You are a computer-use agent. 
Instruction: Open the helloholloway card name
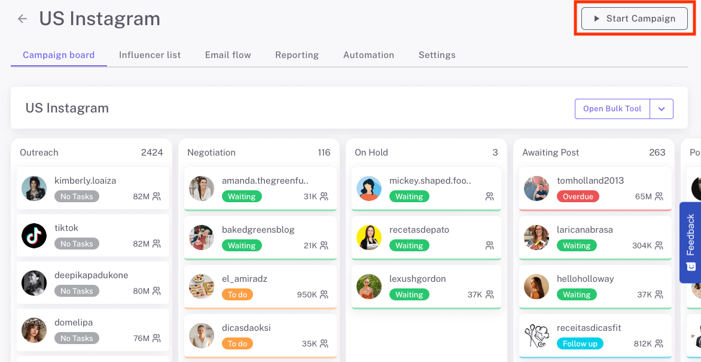point(585,279)
